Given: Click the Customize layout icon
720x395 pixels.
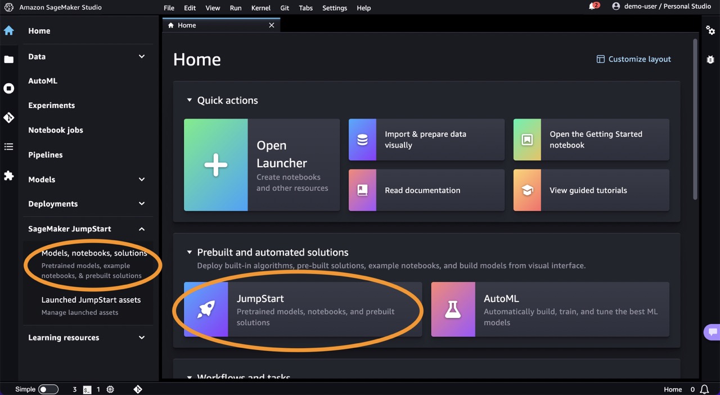Looking at the screenshot, I should click(601, 59).
